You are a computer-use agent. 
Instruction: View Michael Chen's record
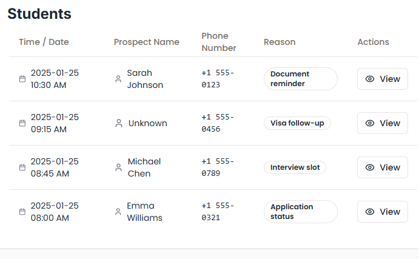click(x=383, y=167)
